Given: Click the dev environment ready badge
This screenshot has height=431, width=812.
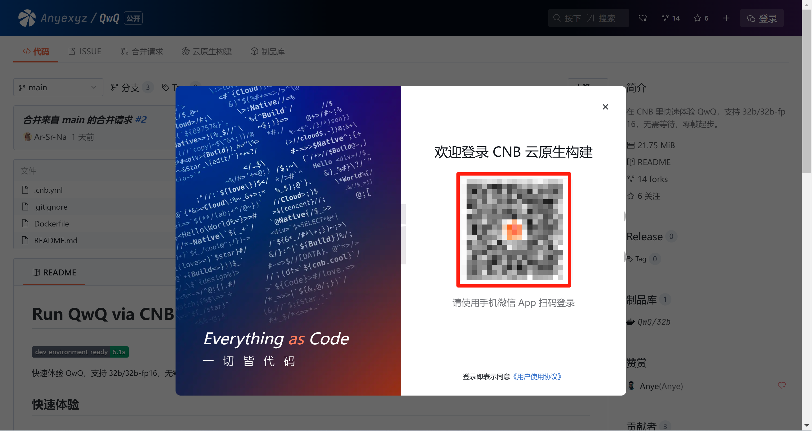Looking at the screenshot, I should pos(80,352).
